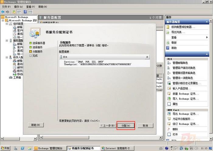Viewport: 213px width, 151px height.
Task: Click the Up one level toolbar icon
Action: point(14,12)
